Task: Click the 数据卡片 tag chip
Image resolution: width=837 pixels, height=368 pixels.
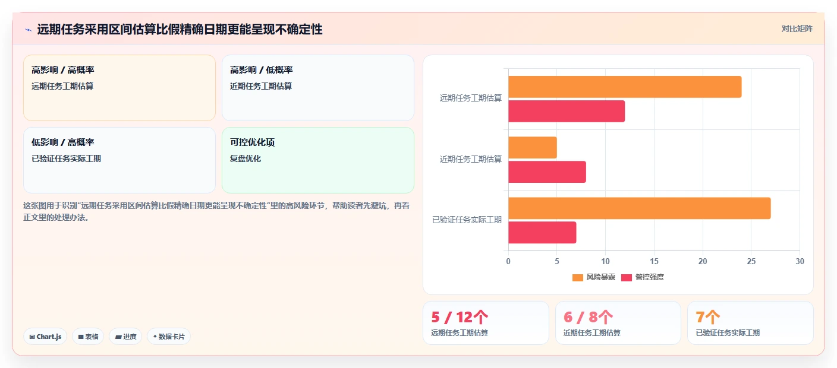Action: [169, 337]
